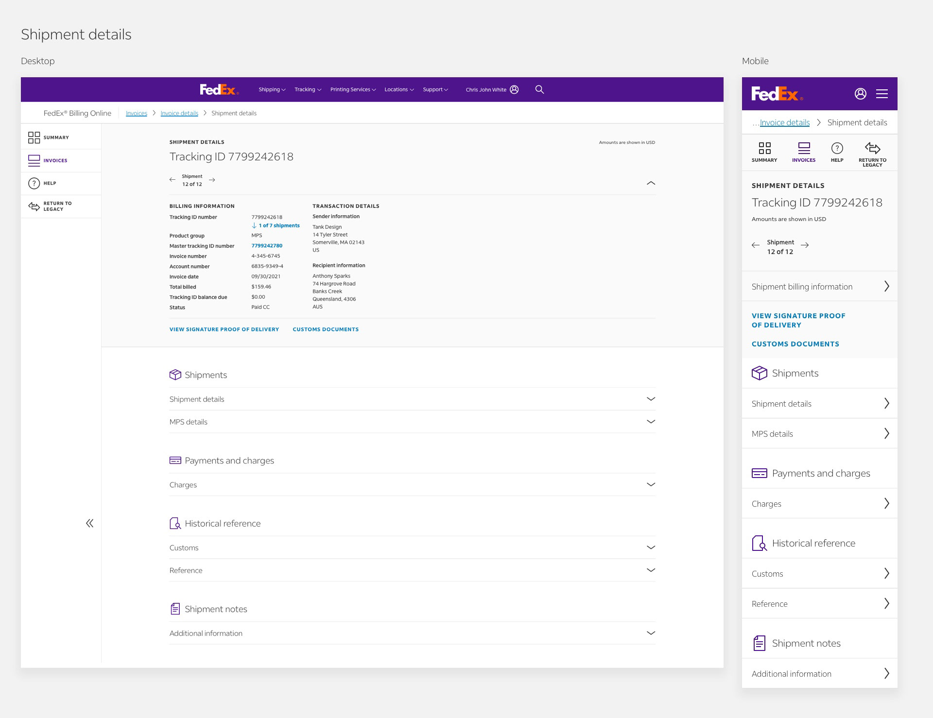Click the desktop header search icon
Screen dimensions: 933x718
coord(539,89)
